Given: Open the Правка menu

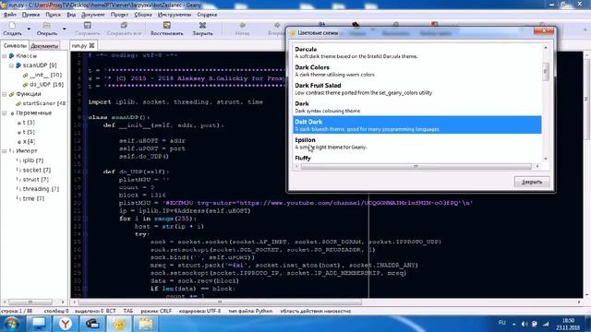Looking at the screenshot, I should tap(30, 15).
